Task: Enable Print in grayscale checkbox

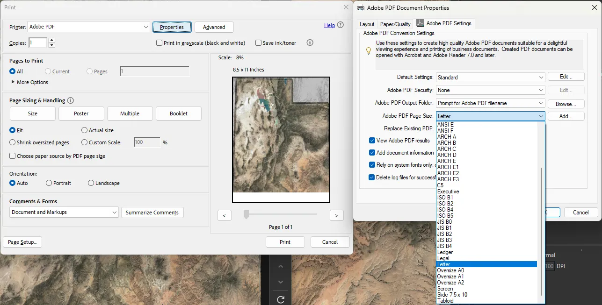Action: click(x=160, y=43)
